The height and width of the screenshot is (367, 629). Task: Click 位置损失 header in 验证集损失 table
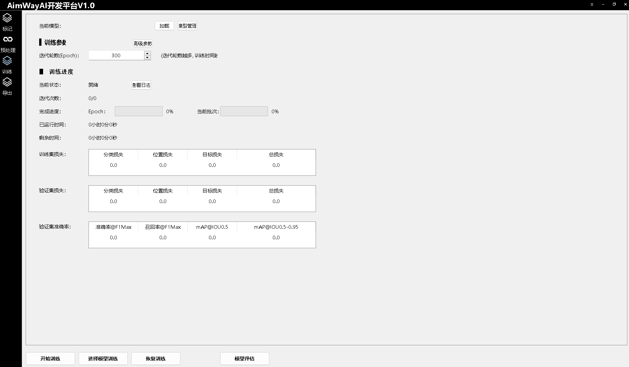coord(163,191)
